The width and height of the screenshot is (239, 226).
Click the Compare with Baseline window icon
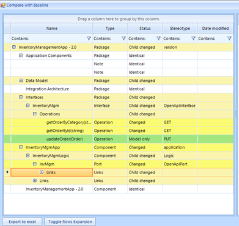click(3, 5)
